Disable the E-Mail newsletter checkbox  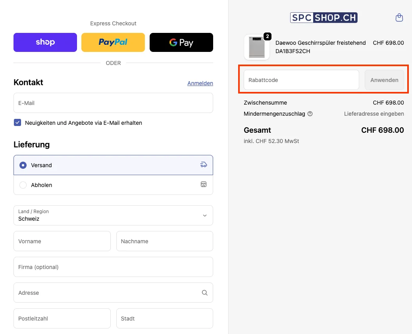tap(17, 122)
